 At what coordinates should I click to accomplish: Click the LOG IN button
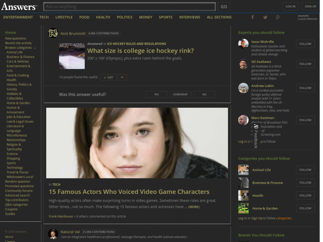[291, 6]
